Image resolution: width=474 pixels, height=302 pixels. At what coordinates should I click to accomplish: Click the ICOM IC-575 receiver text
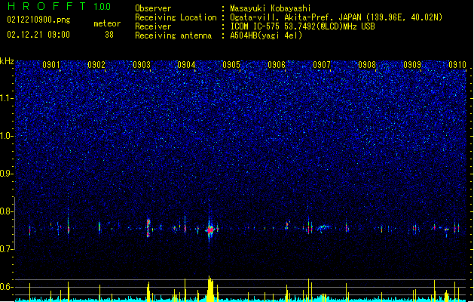[x=302, y=26]
